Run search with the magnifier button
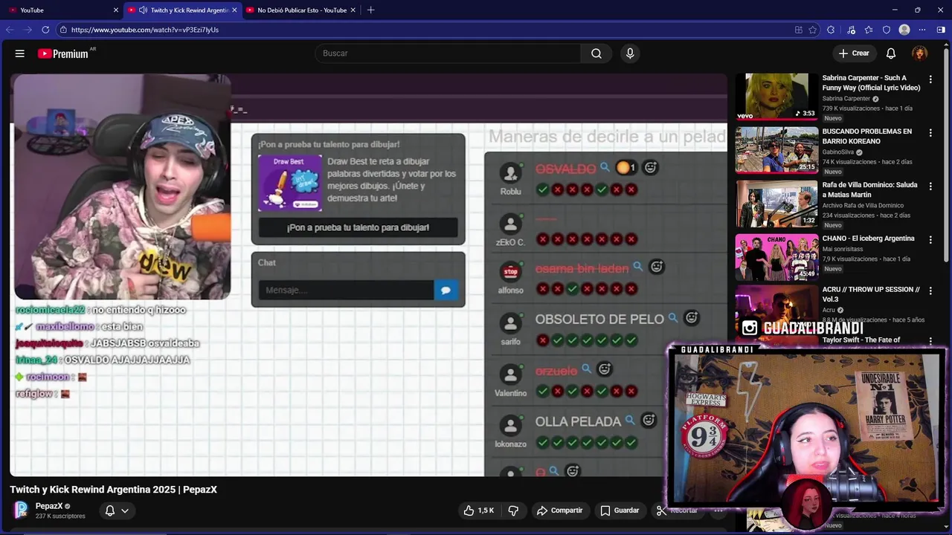Screen dimensions: 952x535 coord(596,53)
